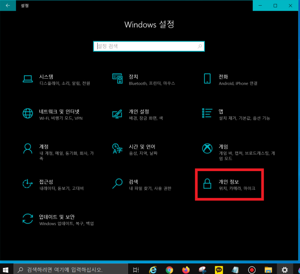Launch Firefox from the taskbar
This screenshot has height=274, width=300.
186,270
